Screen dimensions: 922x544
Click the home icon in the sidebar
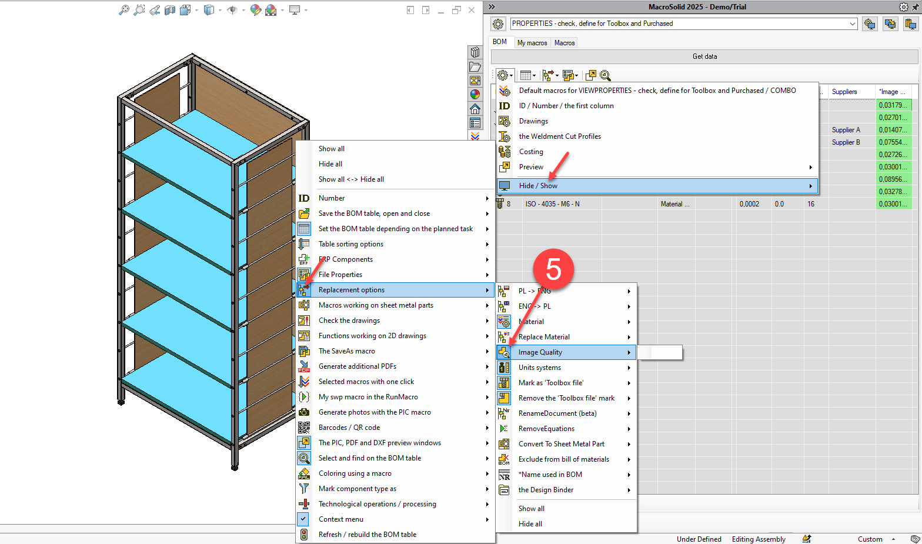475,109
